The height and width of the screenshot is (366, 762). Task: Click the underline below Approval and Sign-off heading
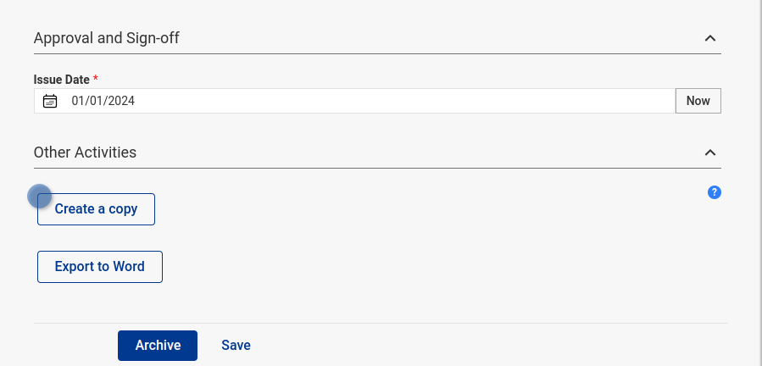coord(377,53)
